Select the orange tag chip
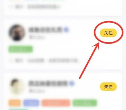Screen dimensions: 126x110 (x=15, y=103)
